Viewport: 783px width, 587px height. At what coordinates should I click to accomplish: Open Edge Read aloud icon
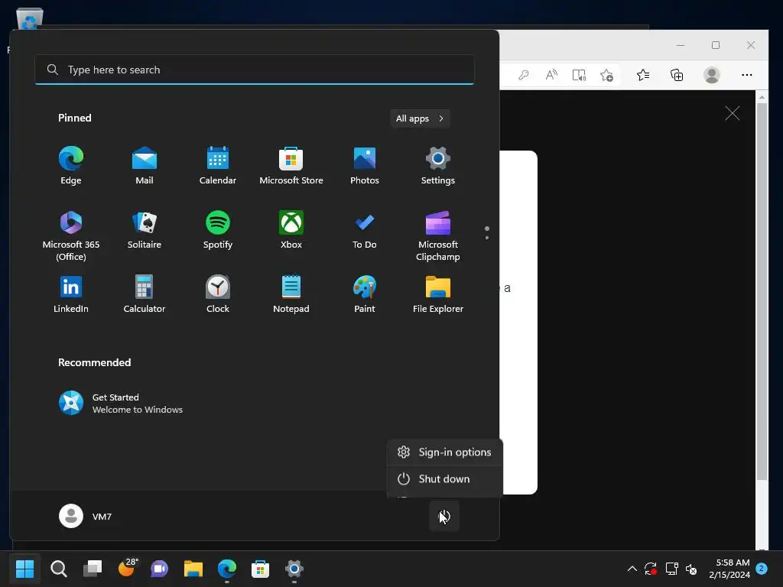[551, 75]
